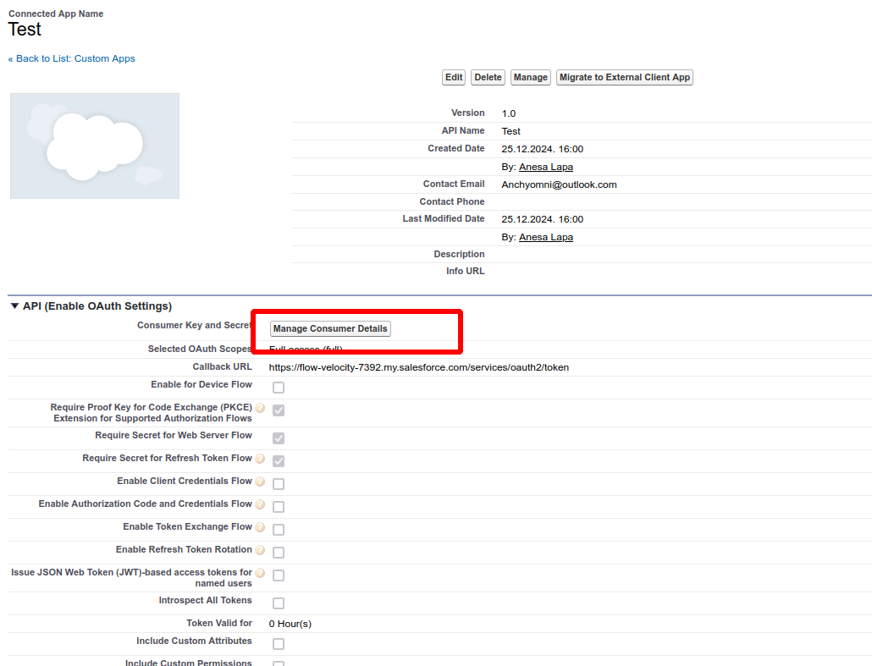Screen dimensions: 872x666
Task: Click the API Name value 'Test'
Action: tap(511, 131)
